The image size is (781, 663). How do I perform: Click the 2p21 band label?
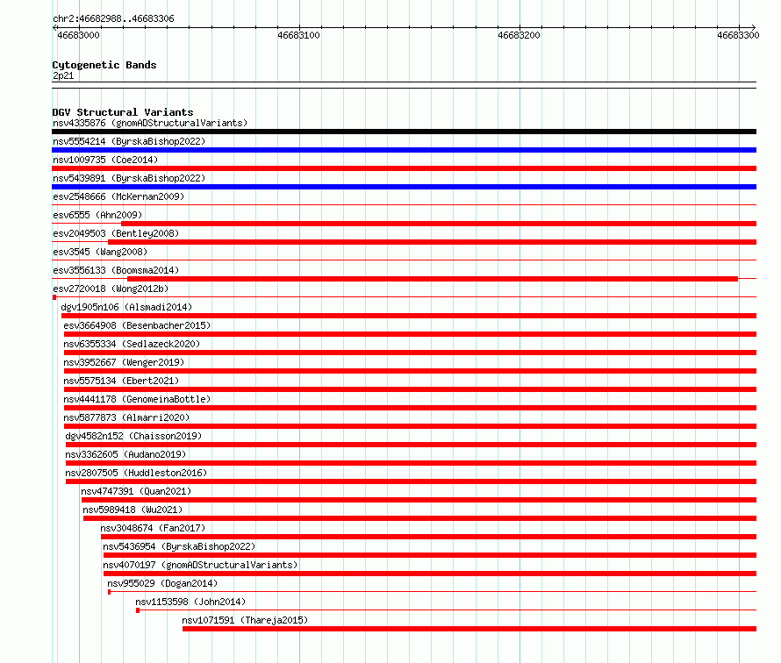tap(63, 75)
